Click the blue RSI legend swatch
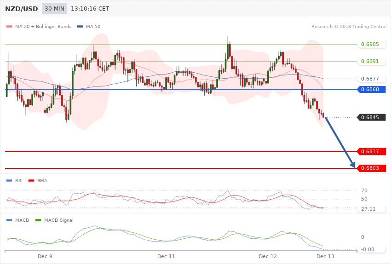Image resolution: width=391 pixels, height=265 pixels. tap(9, 180)
